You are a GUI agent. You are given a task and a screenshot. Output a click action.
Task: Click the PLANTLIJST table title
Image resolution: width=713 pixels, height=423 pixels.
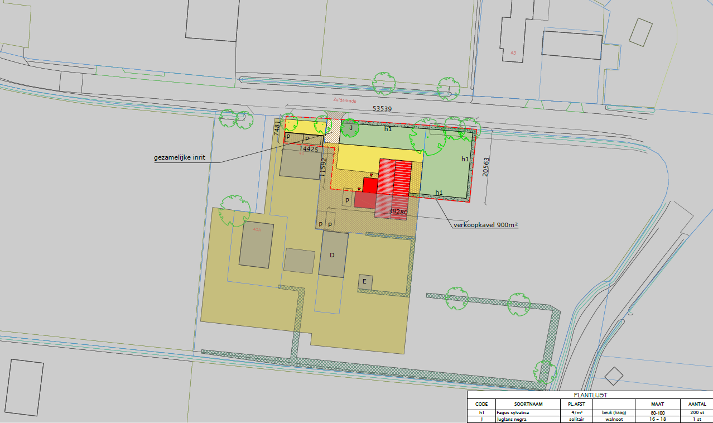(x=590, y=395)
